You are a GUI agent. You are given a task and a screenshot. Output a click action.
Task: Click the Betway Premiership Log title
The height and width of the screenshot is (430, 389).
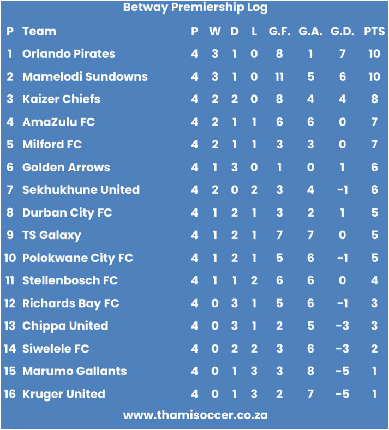click(195, 8)
